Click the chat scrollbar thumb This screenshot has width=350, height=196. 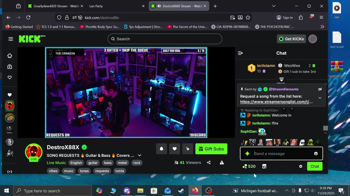tap(325, 128)
